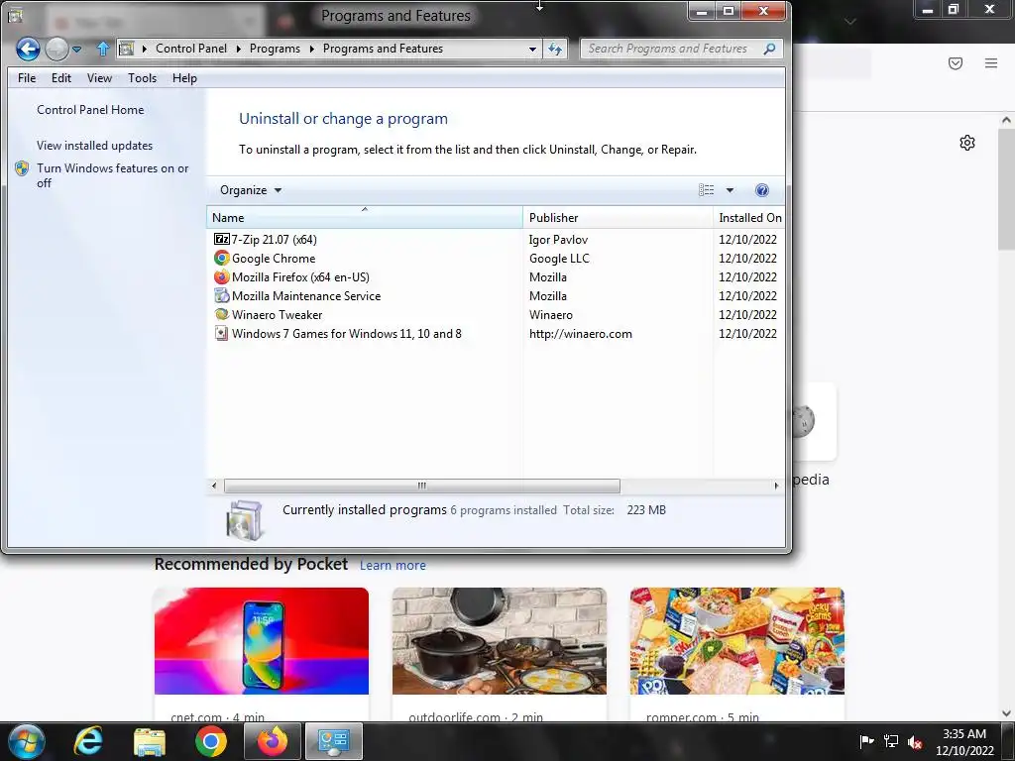
Task: Open the View menu
Action: (x=99, y=78)
